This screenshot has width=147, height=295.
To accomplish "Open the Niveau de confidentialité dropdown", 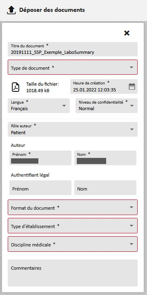I will (107, 106).
